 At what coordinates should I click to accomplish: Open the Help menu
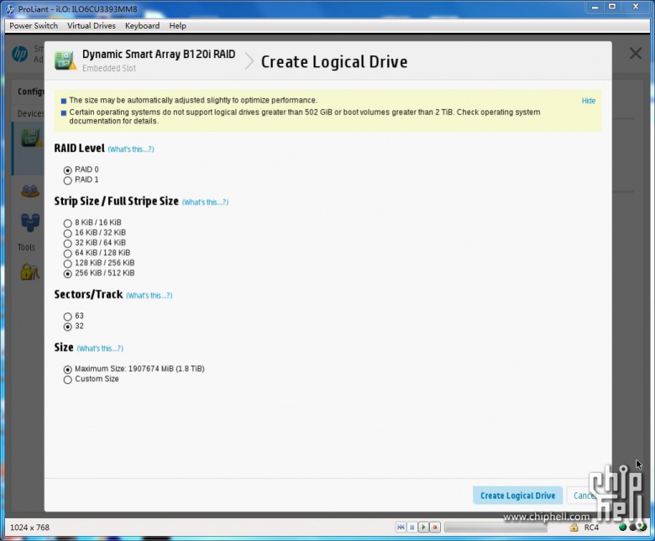point(177,25)
